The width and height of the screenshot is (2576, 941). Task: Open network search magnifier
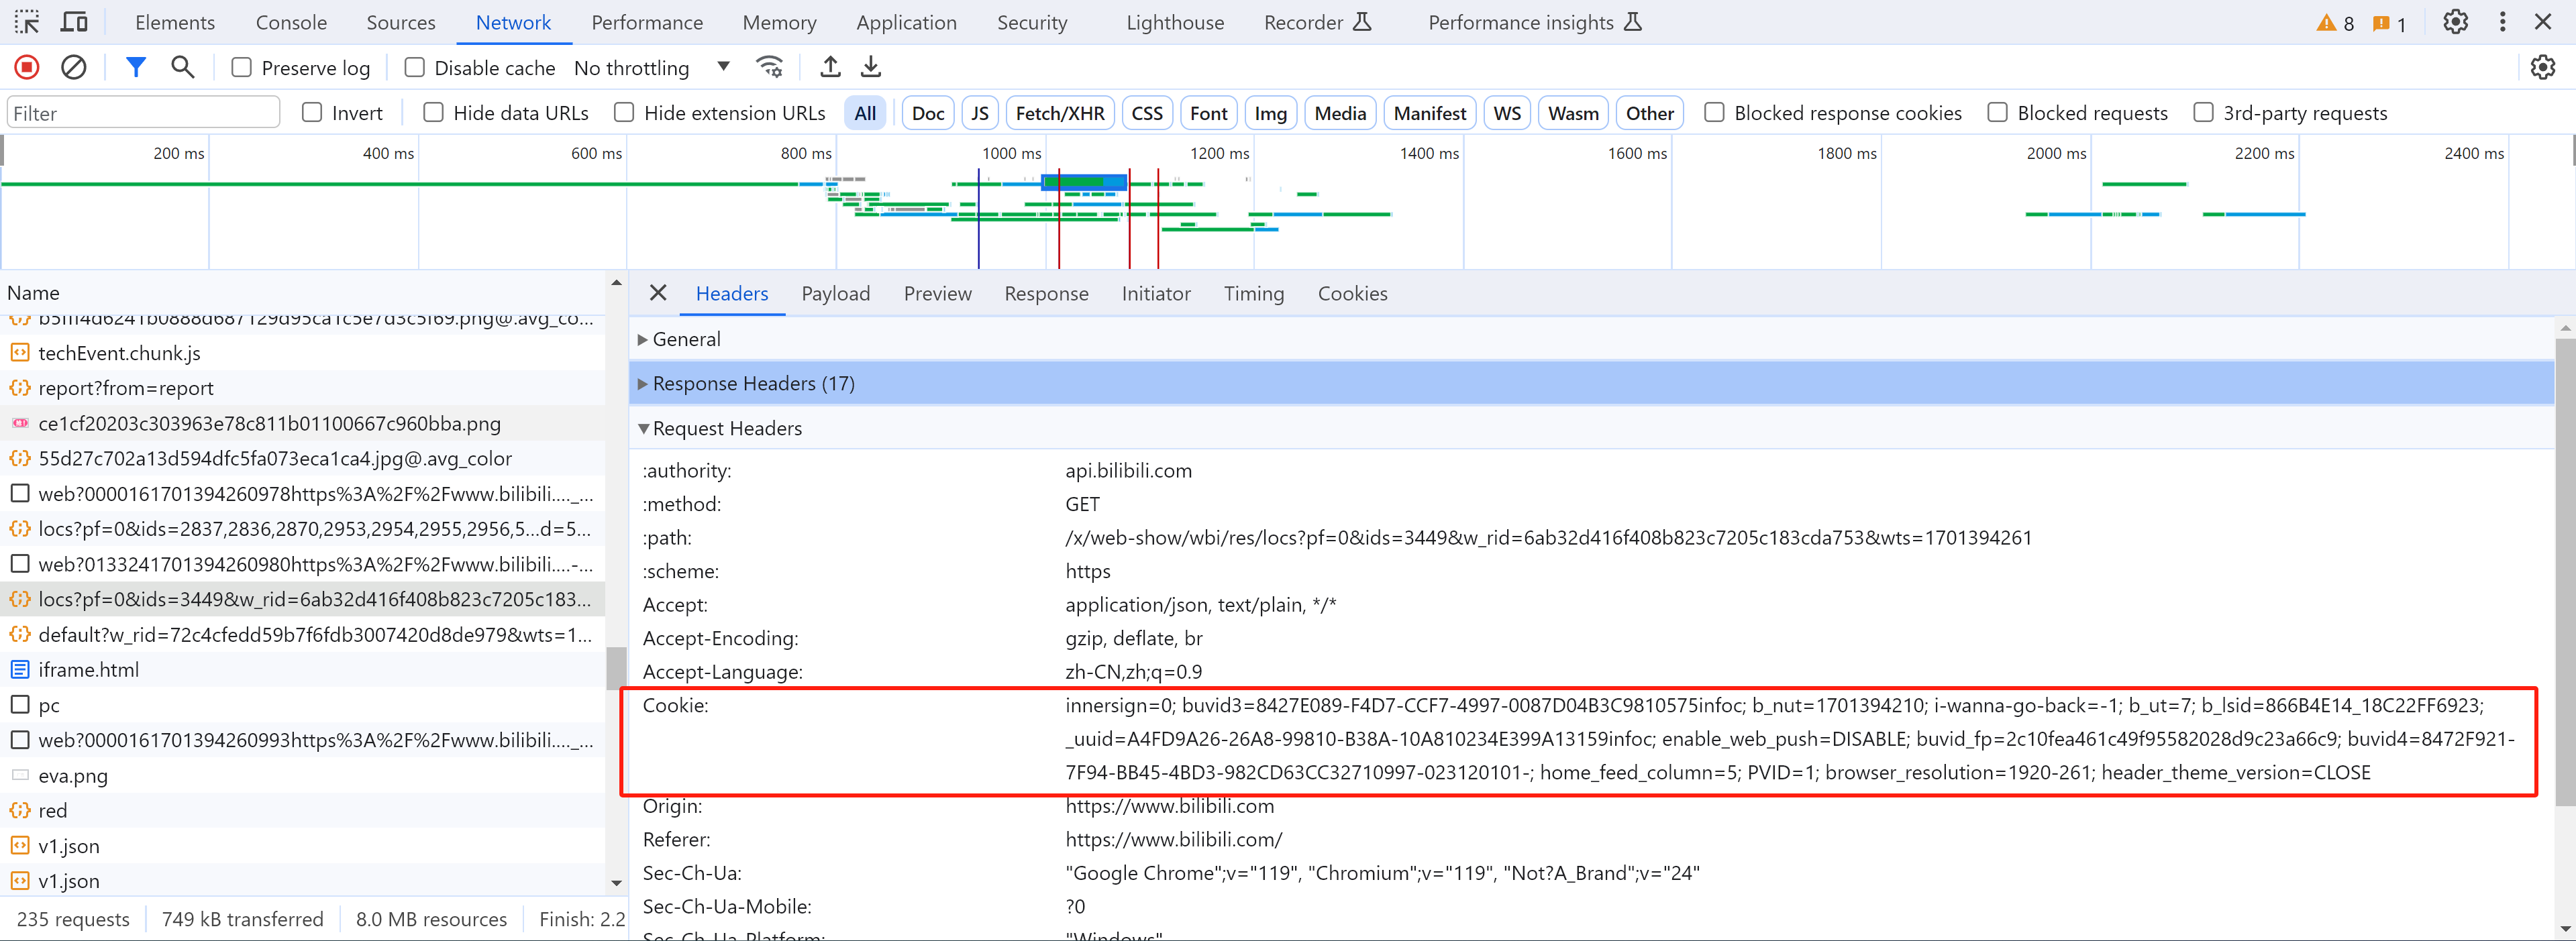point(182,67)
